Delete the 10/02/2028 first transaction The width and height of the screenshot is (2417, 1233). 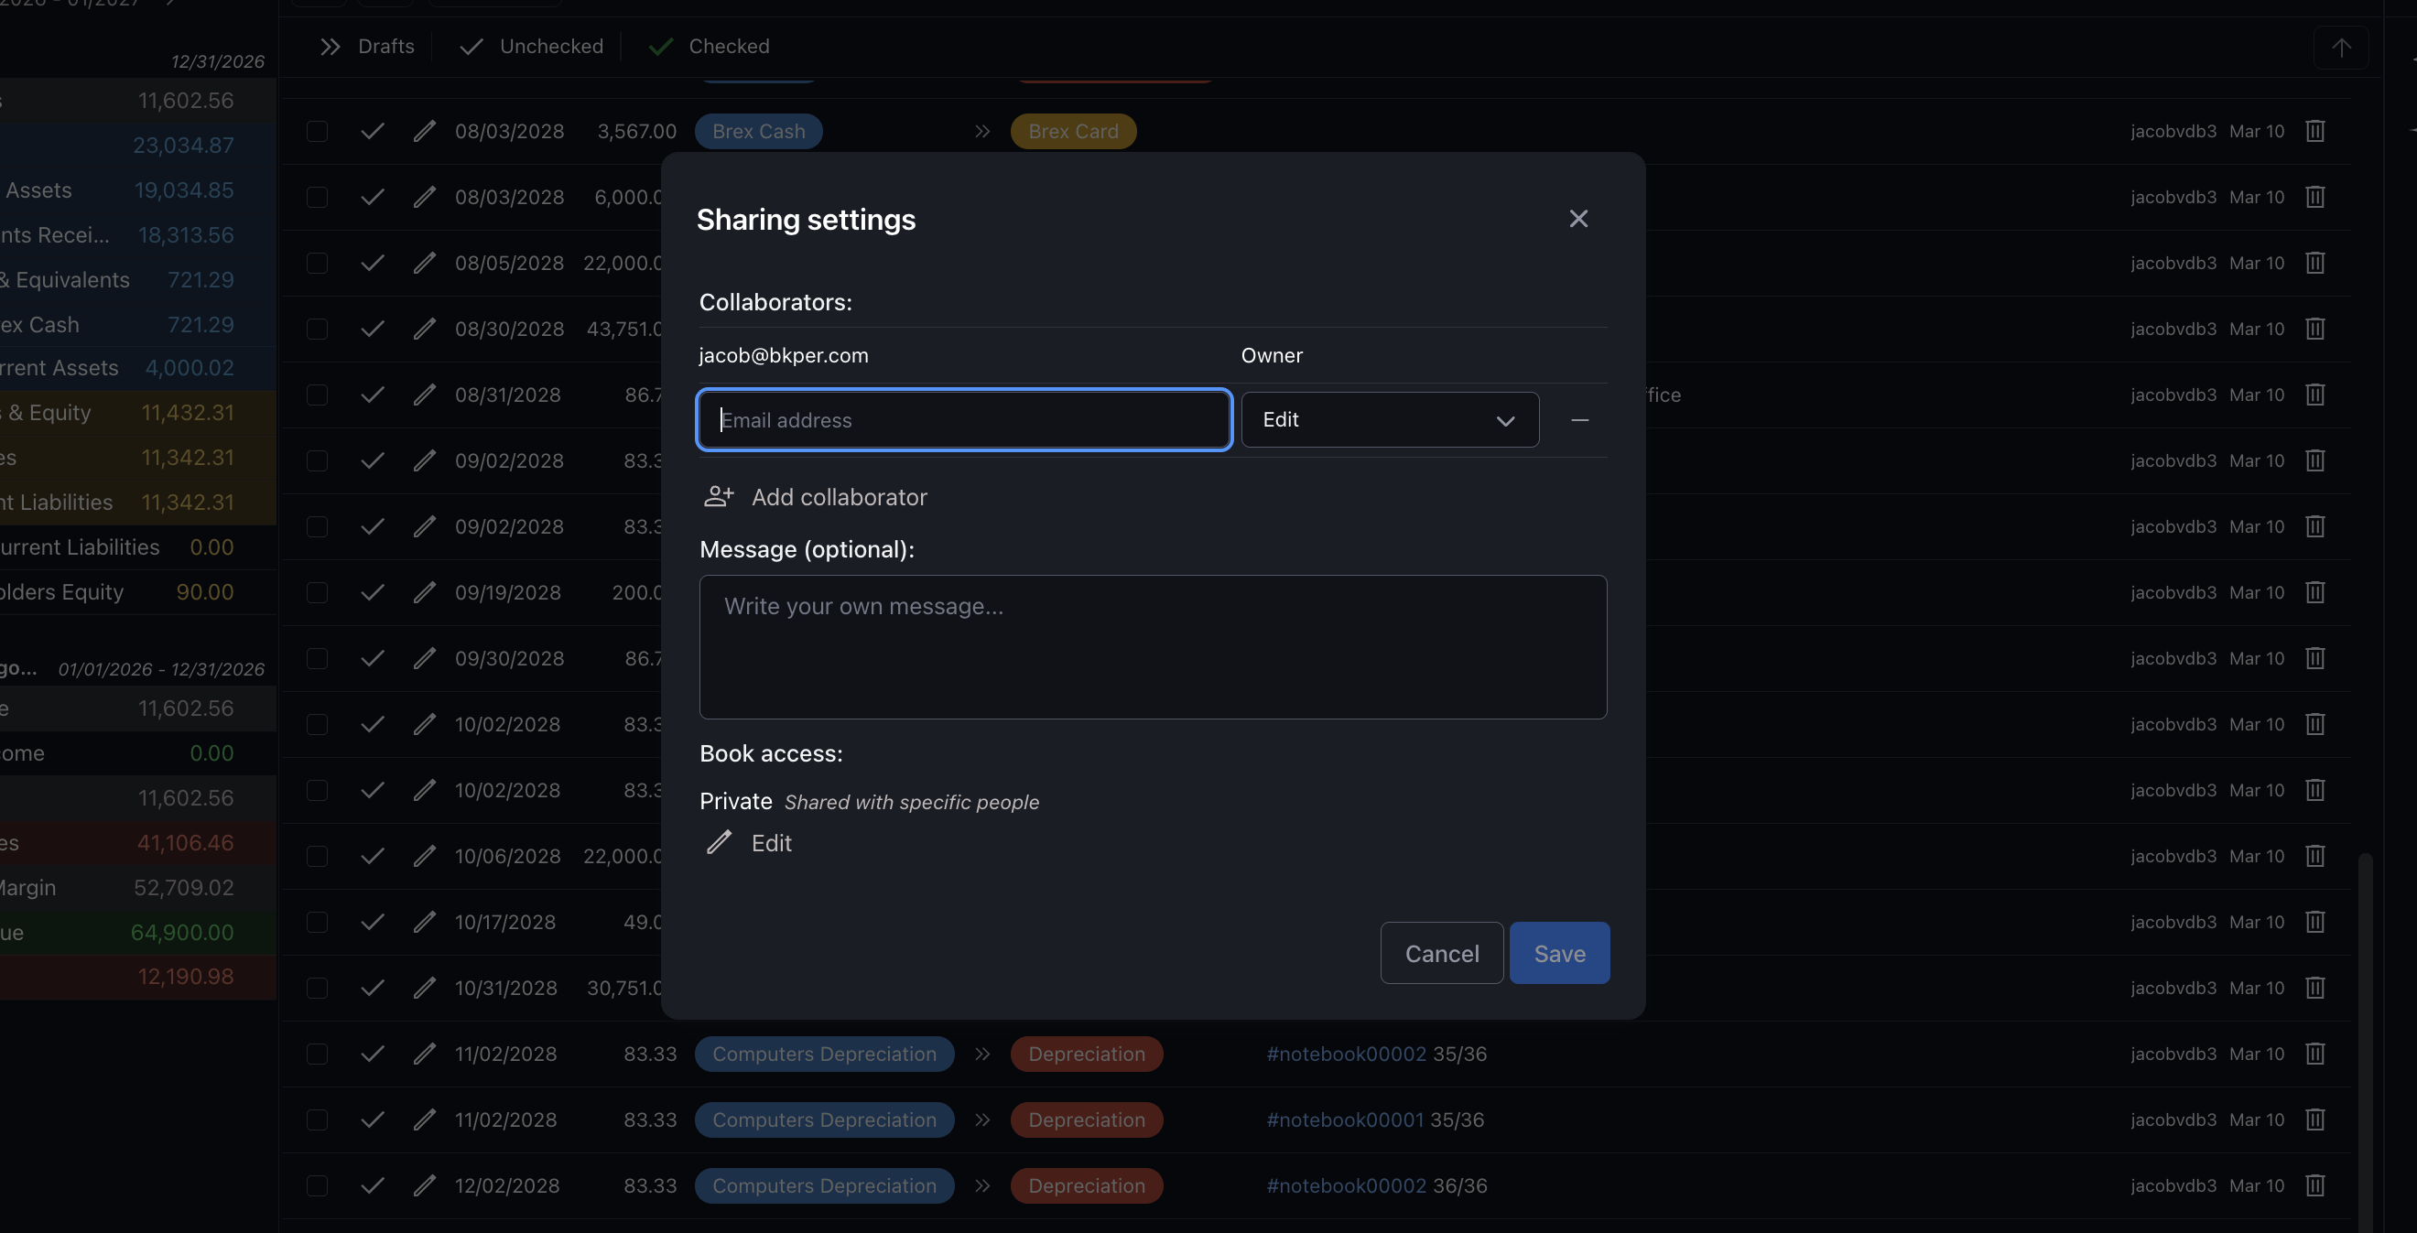(x=2314, y=723)
